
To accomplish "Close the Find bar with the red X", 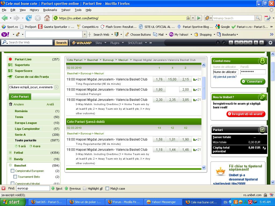I will tap(3, 188).
